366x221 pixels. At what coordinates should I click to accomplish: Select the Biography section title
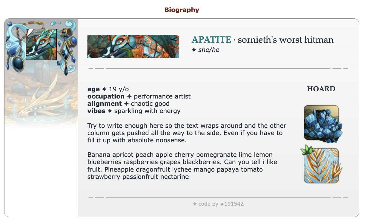[182, 10]
